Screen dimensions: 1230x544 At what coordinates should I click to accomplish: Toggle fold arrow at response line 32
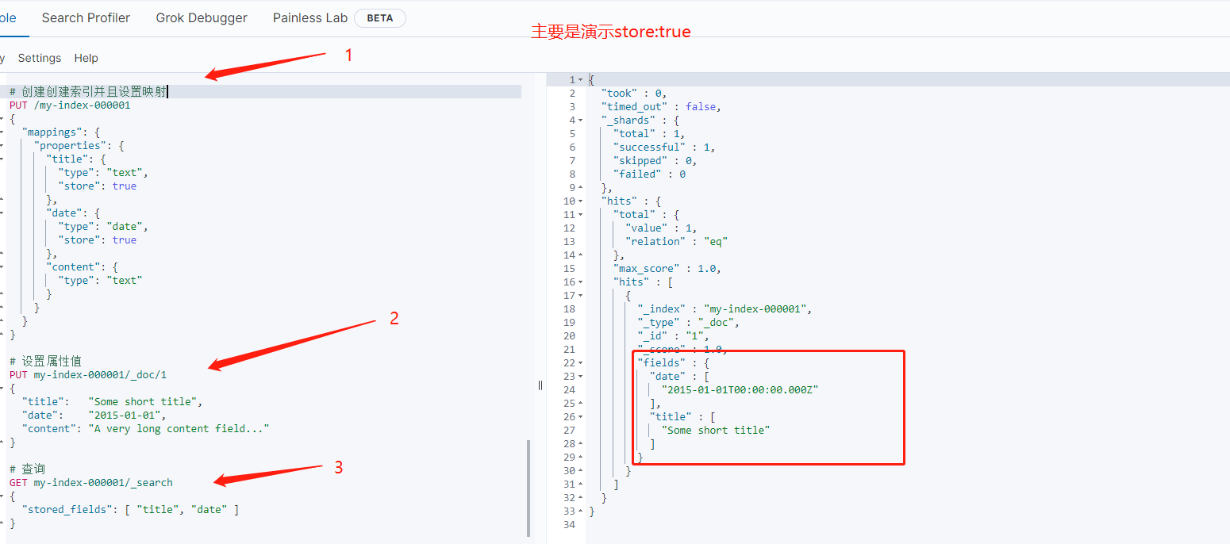pyautogui.click(x=580, y=498)
